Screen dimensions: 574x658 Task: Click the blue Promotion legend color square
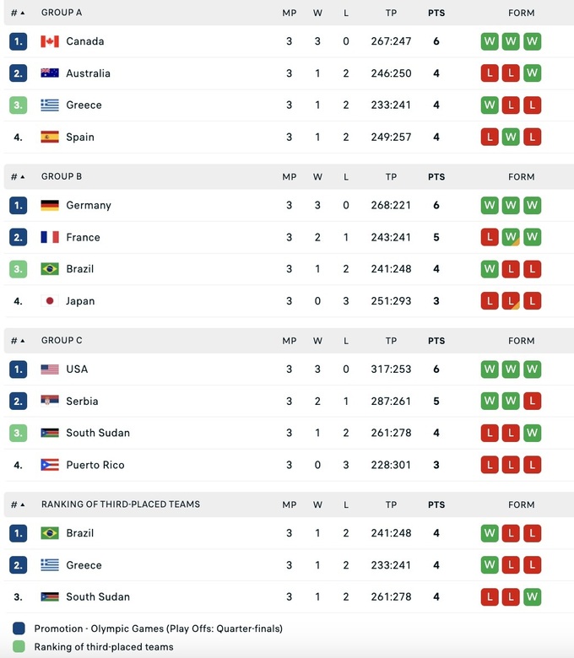[x=19, y=628]
